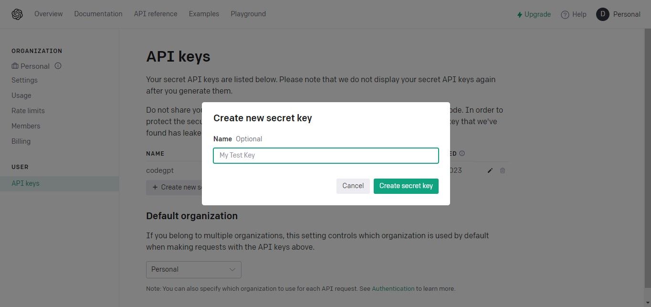This screenshot has height=307, width=651.
Task: Click the Upgrade lightning bolt icon
Action: tap(520, 15)
